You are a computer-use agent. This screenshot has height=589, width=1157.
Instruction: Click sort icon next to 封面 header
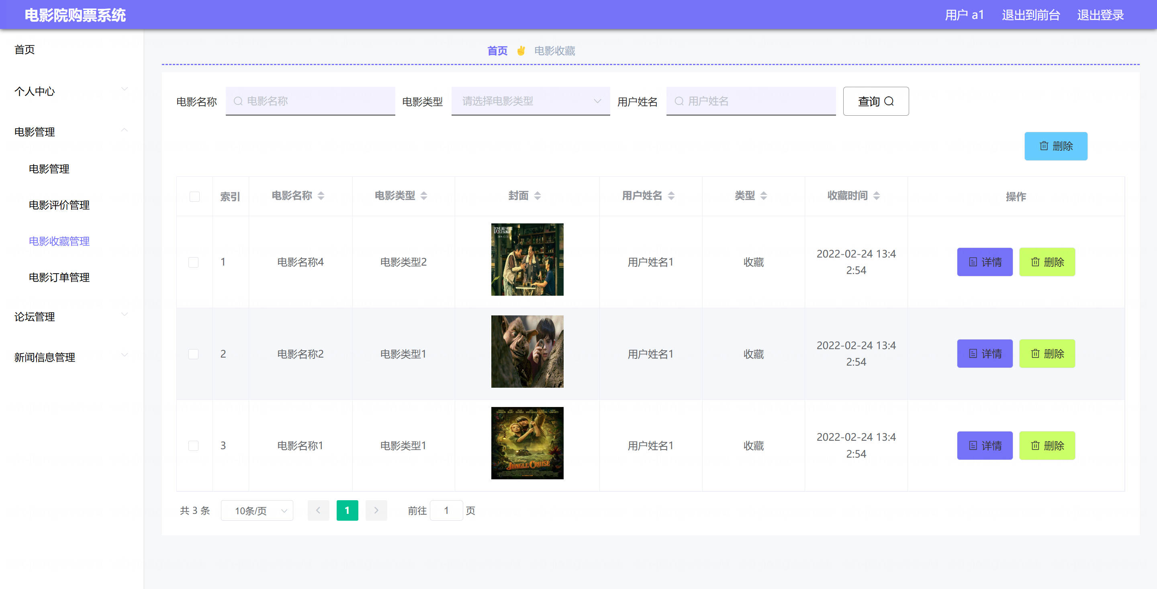[x=537, y=196]
